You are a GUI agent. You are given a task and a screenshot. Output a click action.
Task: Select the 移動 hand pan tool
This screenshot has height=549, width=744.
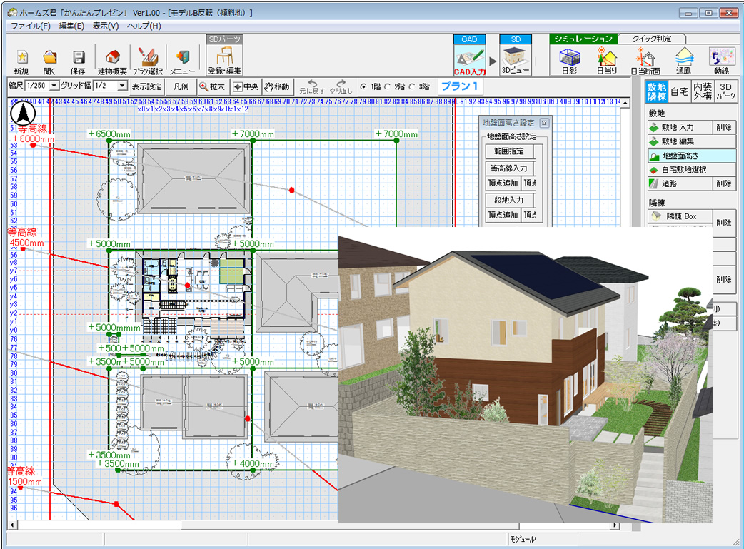pos(277,86)
